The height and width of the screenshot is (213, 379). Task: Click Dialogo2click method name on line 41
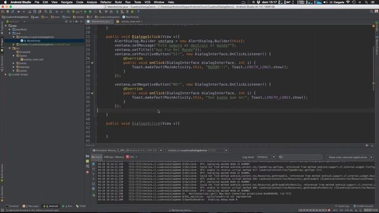pyautogui.click(x=146, y=124)
